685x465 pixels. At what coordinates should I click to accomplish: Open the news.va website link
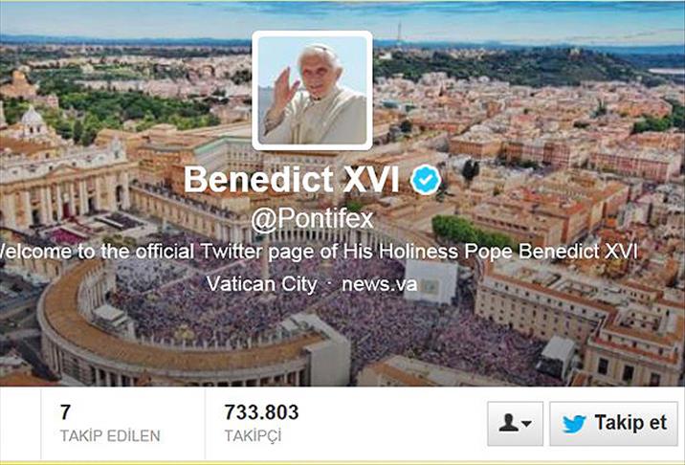(379, 284)
